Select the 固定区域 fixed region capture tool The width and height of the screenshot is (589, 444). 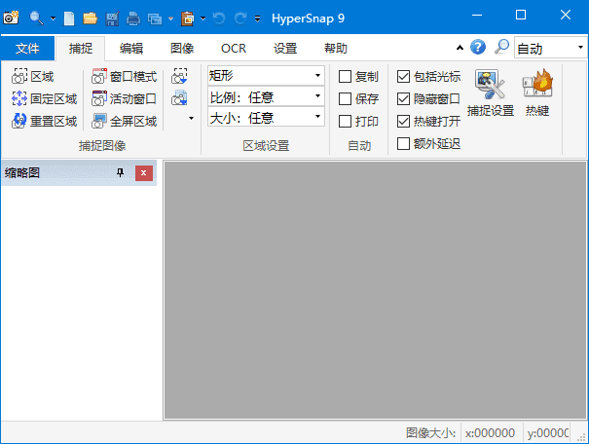coord(19,98)
